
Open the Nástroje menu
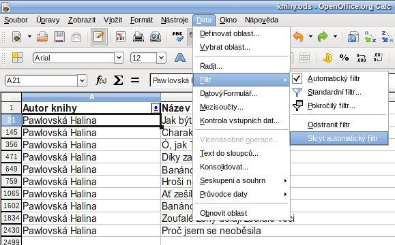(x=175, y=20)
